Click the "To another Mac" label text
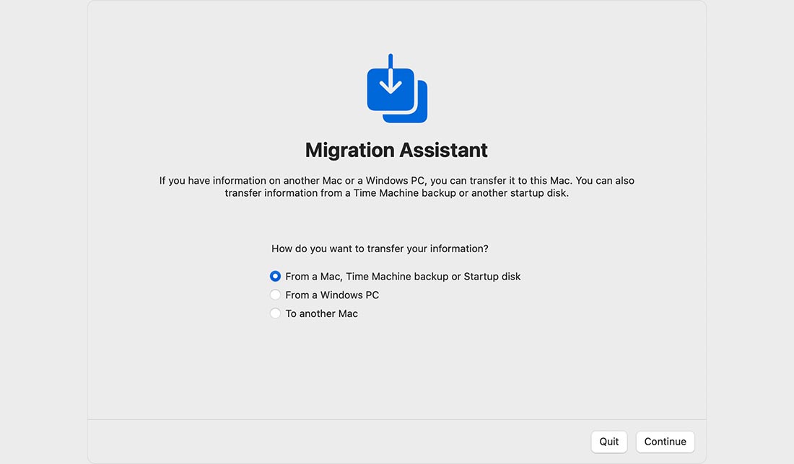Screen dimensions: 794x464 322,313
